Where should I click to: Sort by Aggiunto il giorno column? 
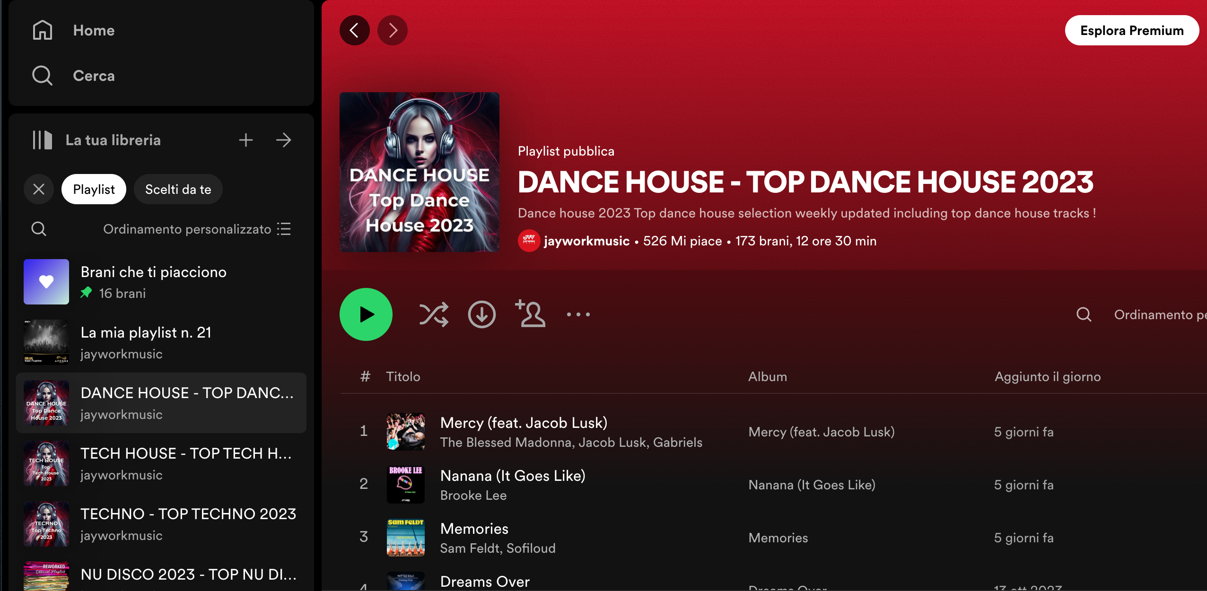point(1048,376)
